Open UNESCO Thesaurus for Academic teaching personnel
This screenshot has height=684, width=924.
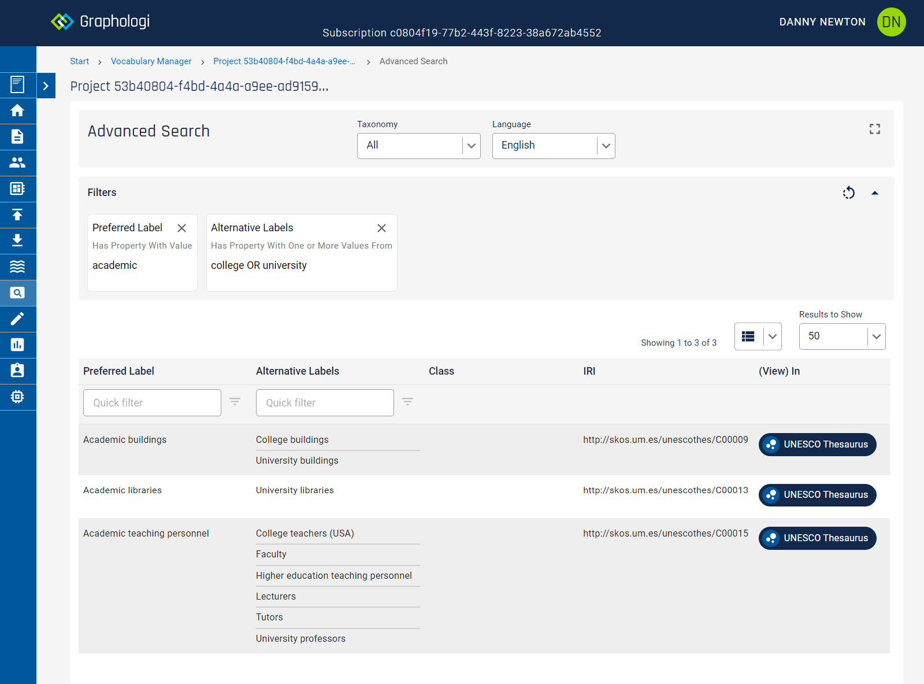[818, 538]
